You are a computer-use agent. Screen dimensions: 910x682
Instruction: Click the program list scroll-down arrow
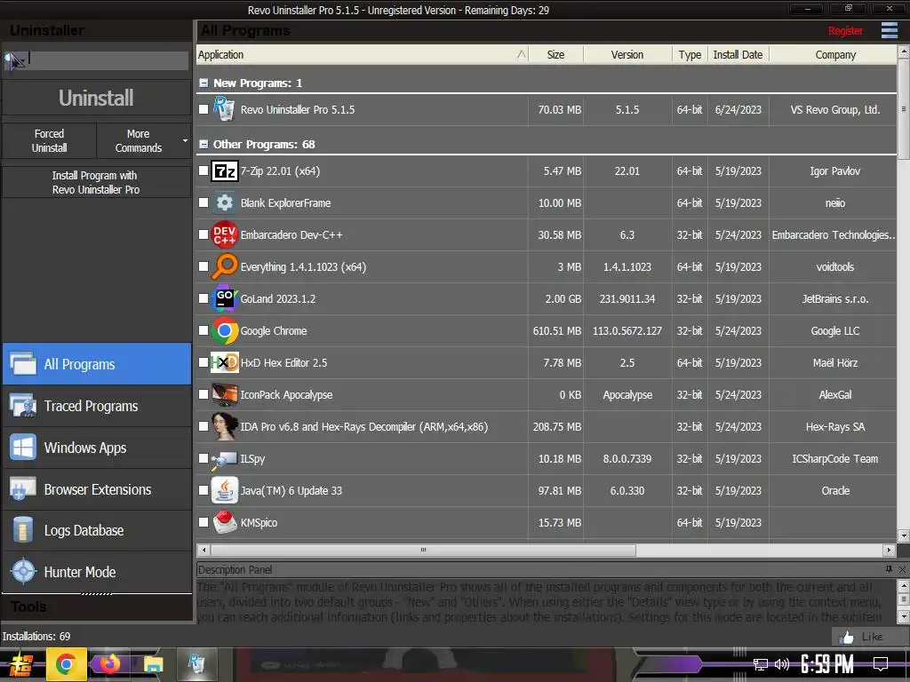point(903,535)
